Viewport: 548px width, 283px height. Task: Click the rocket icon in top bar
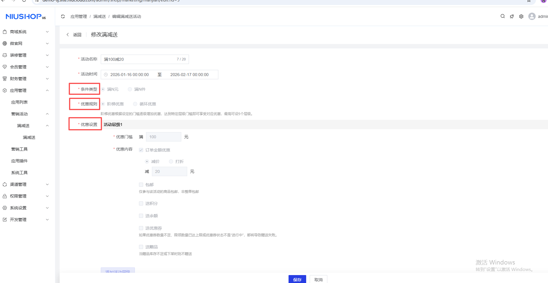(x=512, y=16)
